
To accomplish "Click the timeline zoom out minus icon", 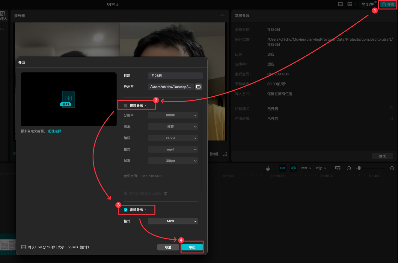I will [349, 168].
